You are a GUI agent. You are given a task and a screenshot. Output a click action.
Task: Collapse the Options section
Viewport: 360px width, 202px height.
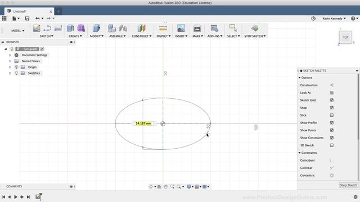[299, 77]
